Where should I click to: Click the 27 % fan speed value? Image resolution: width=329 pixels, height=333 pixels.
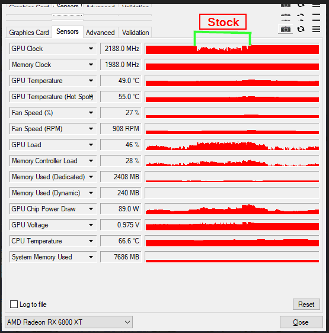(121, 113)
